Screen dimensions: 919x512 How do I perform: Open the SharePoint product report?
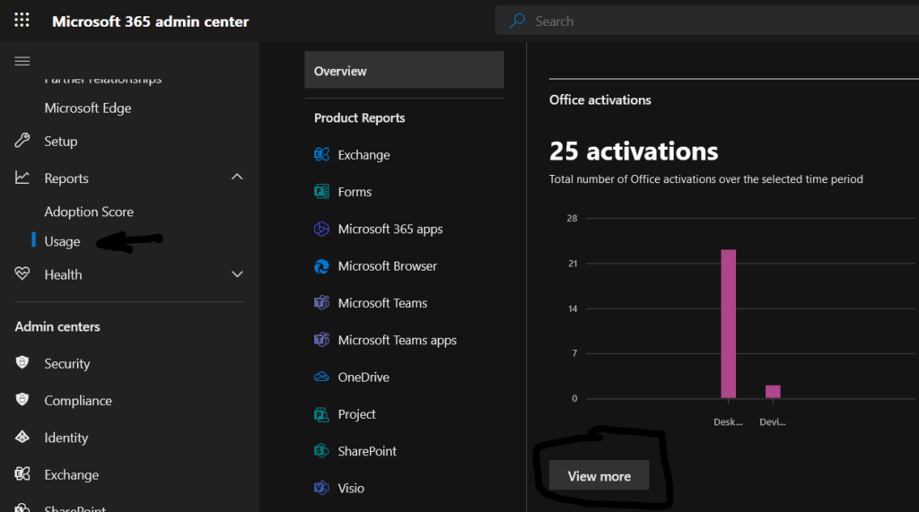click(367, 451)
